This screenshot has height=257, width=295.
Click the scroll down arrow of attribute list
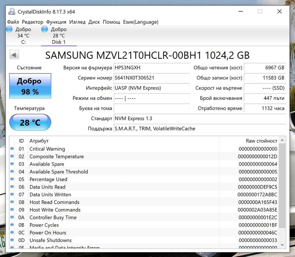tap(282, 245)
